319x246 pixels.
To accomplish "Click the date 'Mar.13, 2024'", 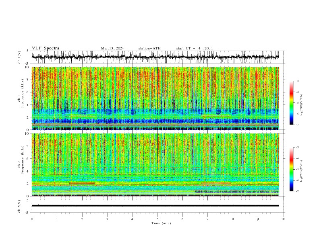I will 112,48.
